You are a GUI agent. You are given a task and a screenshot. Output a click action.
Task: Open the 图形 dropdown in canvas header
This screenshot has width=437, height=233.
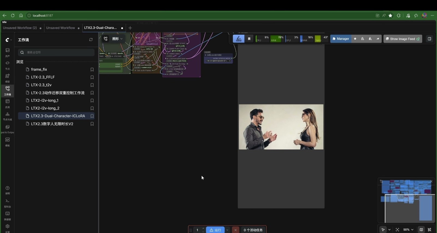pyautogui.click(x=117, y=39)
